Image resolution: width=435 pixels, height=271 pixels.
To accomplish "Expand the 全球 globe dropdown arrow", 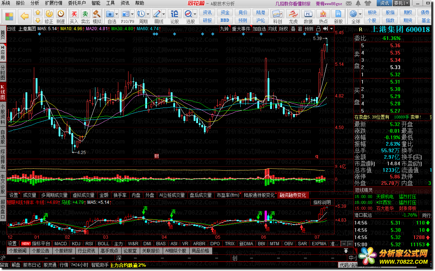I will pyautogui.click(x=360, y=14).
